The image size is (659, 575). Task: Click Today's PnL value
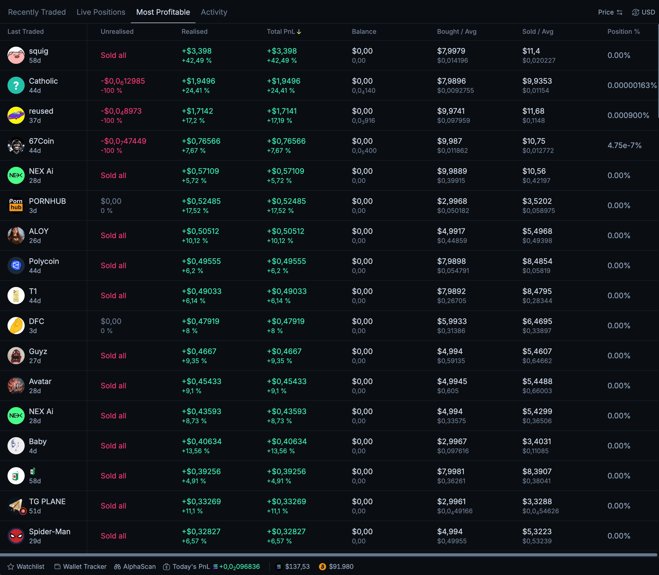click(x=239, y=566)
